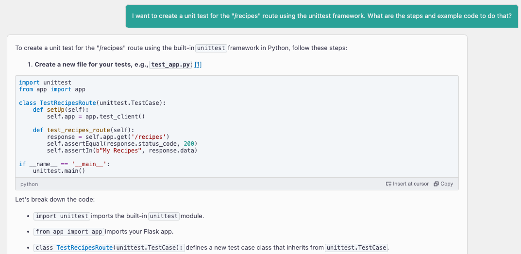Click the assertIn "My Recipes" line
This screenshot has height=254, width=521.
pyautogui.click(x=122, y=150)
